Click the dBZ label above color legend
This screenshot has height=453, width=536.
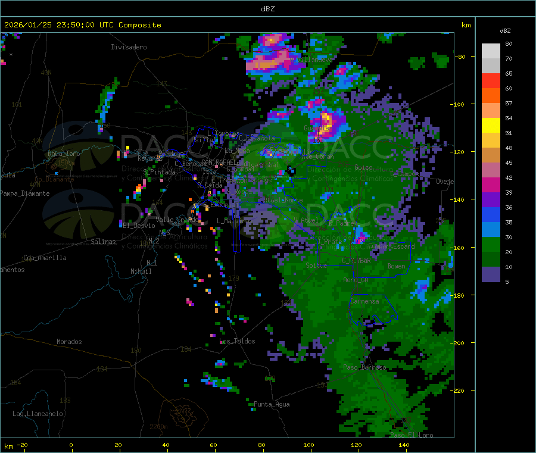coord(505,31)
